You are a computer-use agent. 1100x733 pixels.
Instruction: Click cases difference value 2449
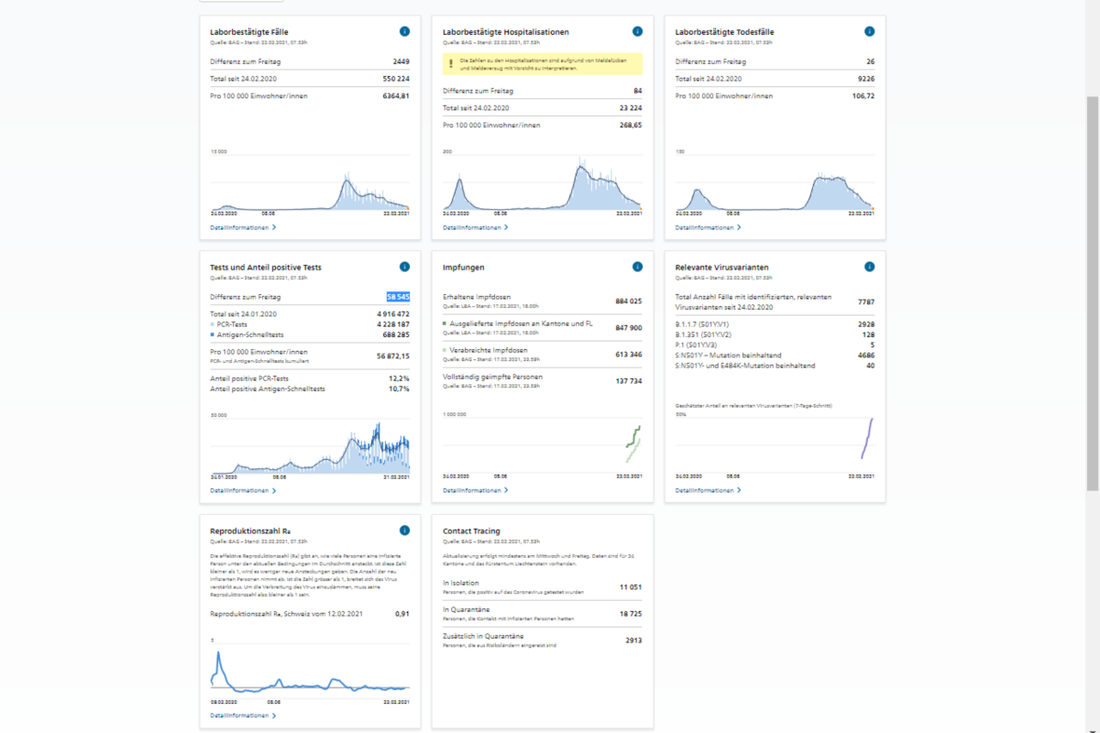coord(401,61)
